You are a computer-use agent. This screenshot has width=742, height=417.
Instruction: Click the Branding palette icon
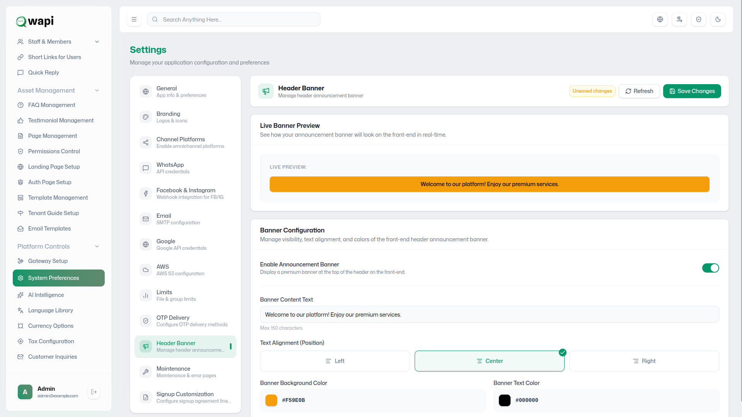coord(146,117)
